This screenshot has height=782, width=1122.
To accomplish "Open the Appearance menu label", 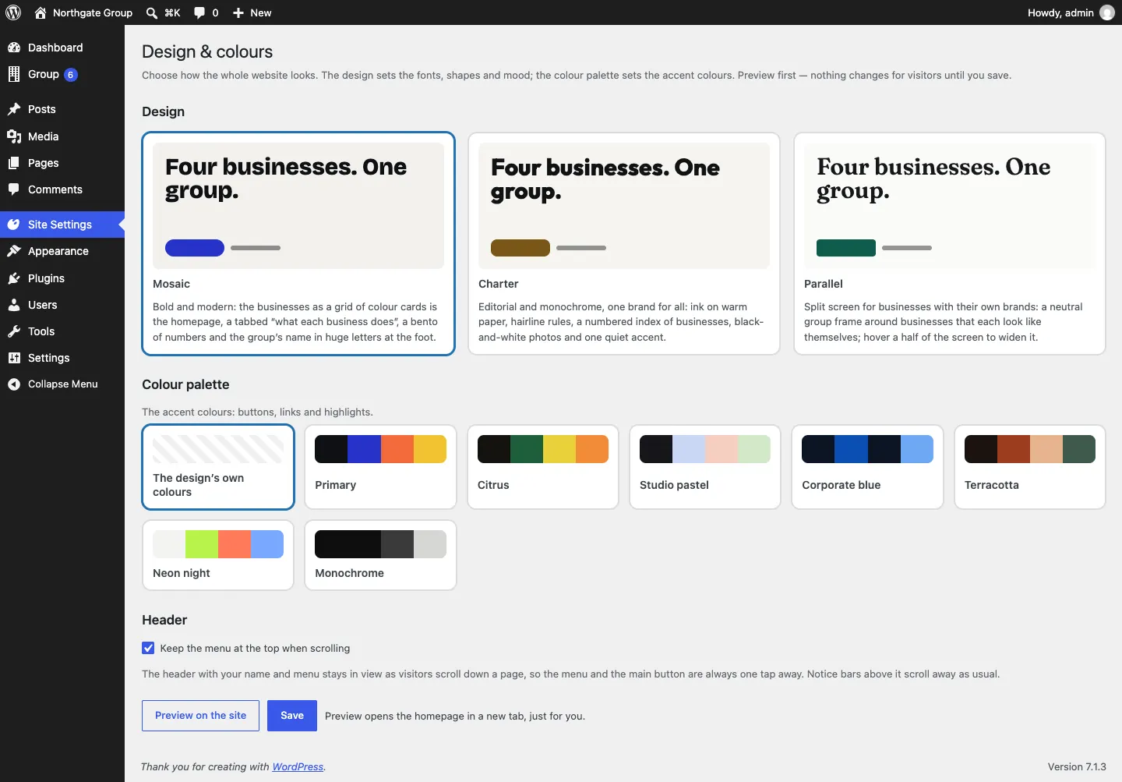I will [x=58, y=251].
